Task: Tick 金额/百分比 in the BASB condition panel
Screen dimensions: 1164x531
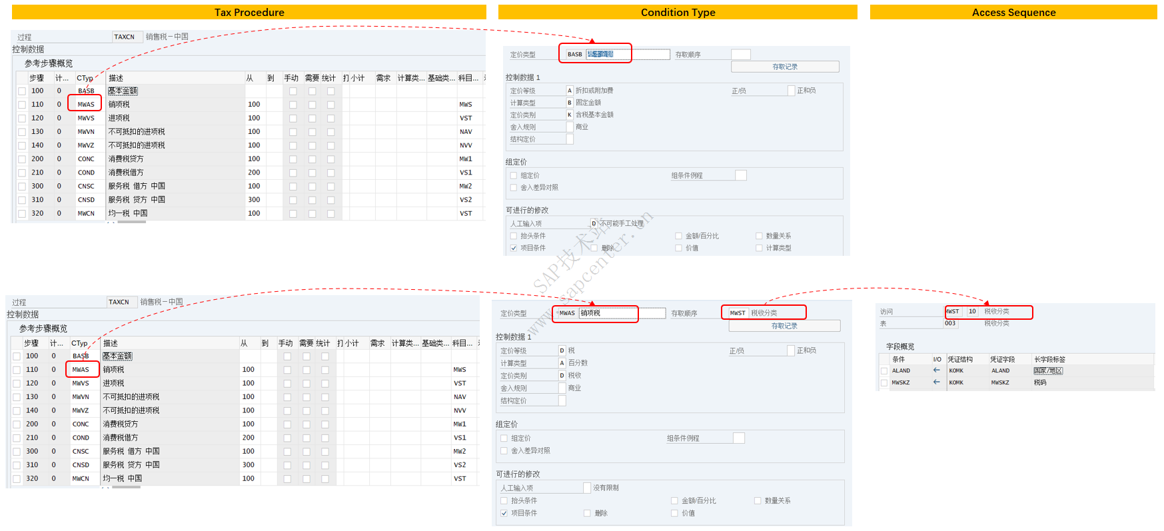Action: pyautogui.click(x=679, y=236)
